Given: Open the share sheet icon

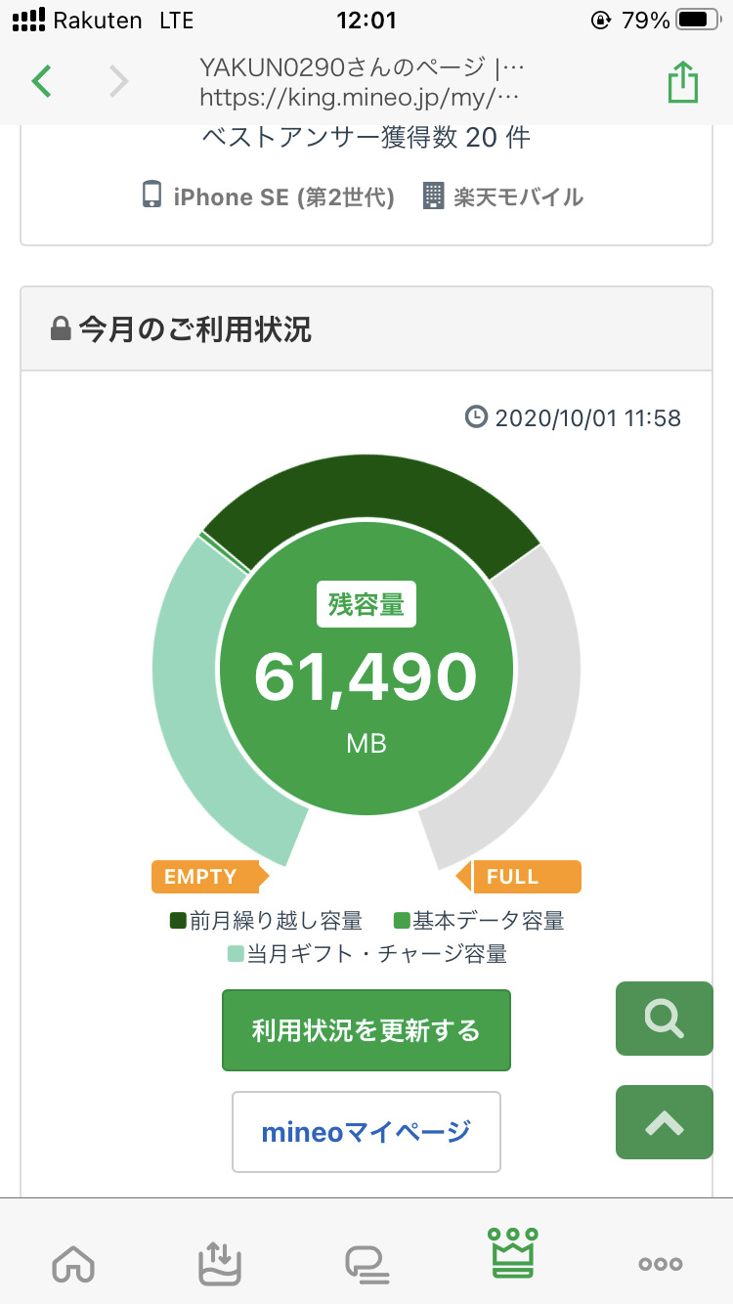Looking at the screenshot, I should (683, 82).
